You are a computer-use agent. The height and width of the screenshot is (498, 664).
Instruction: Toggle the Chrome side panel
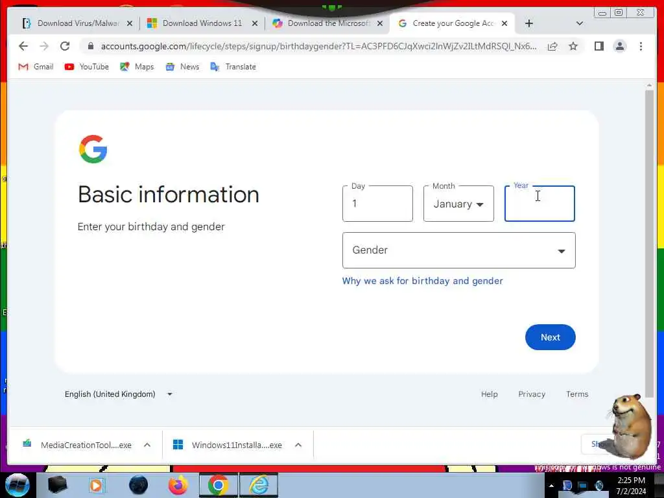coord(599,46)
